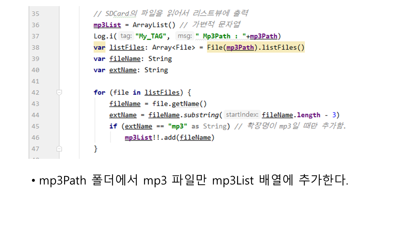Click the 'tag:' parameter hint in Log.i

(126, 36)
